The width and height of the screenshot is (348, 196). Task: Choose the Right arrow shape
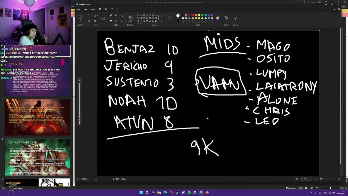point(150,18)
